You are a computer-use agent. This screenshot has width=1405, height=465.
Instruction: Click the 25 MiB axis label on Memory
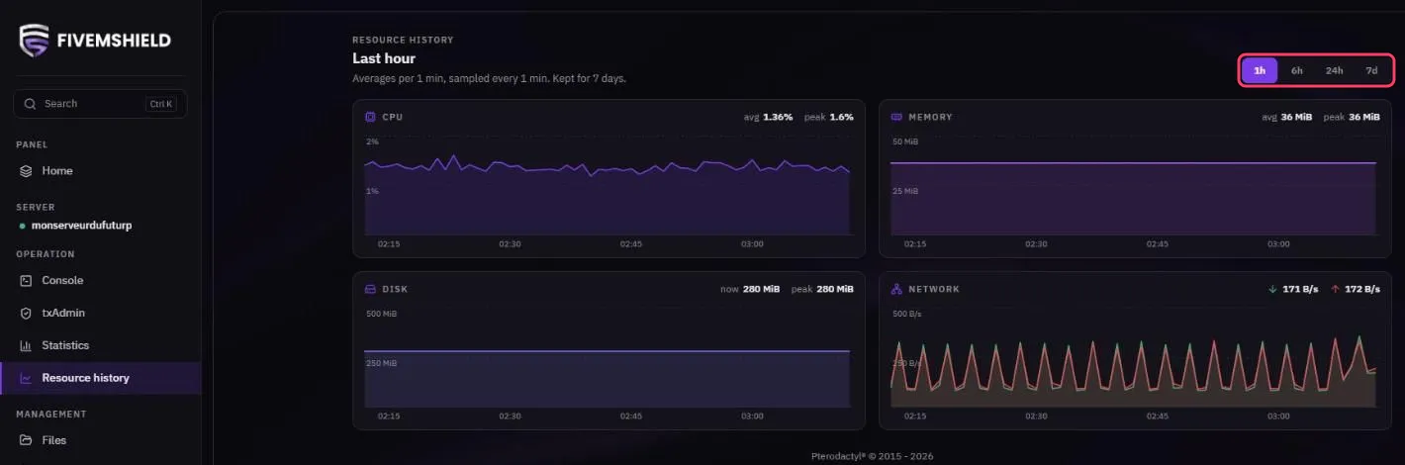(905, 191)
